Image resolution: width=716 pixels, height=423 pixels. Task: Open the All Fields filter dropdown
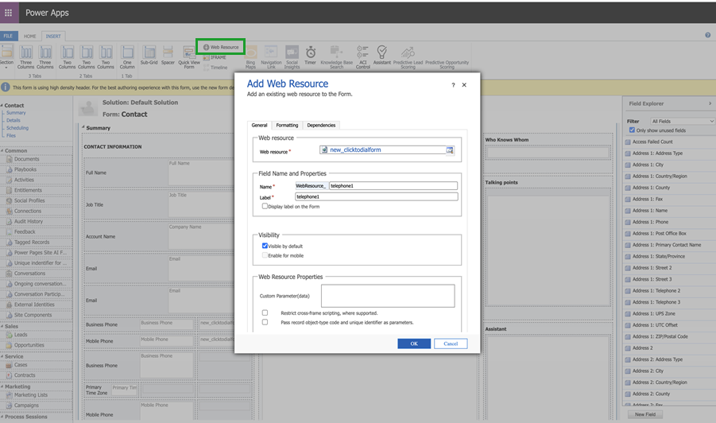[682, 121]
